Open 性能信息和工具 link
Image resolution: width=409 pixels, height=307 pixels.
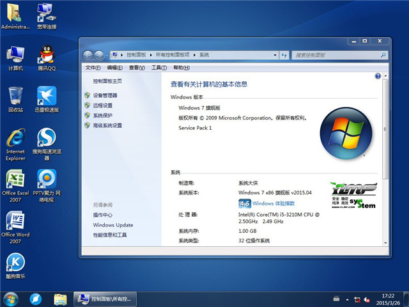[x=110, y=235]
